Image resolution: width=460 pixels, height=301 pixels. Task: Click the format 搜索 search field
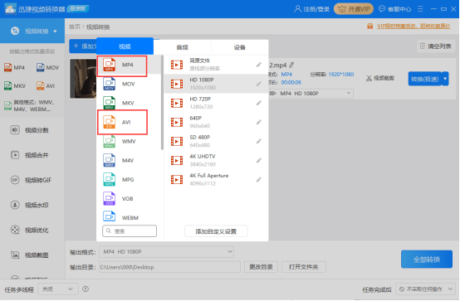coord(130,231)
